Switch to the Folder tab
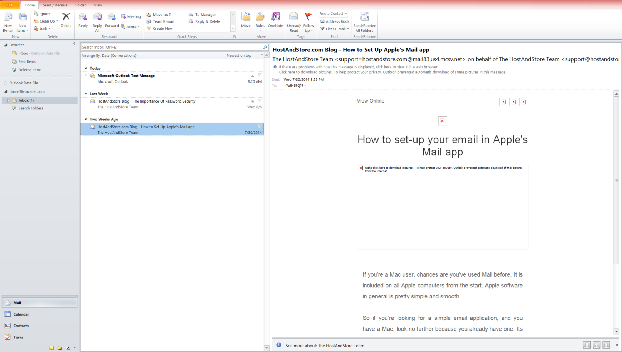 click(x=81, y=5)
